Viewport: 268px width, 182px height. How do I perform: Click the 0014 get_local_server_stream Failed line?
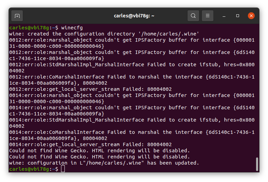(x=90, y=144)
